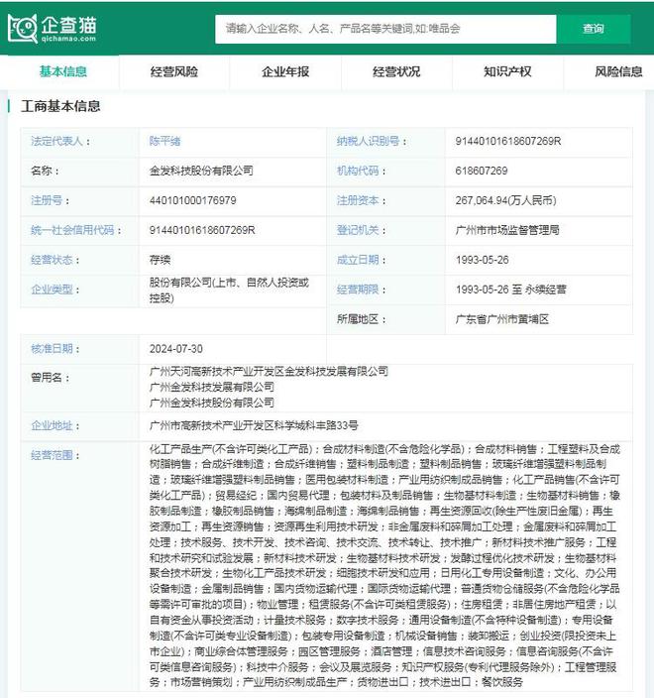
Task: Click the 成立日期 label link
Action: point(358,260)
